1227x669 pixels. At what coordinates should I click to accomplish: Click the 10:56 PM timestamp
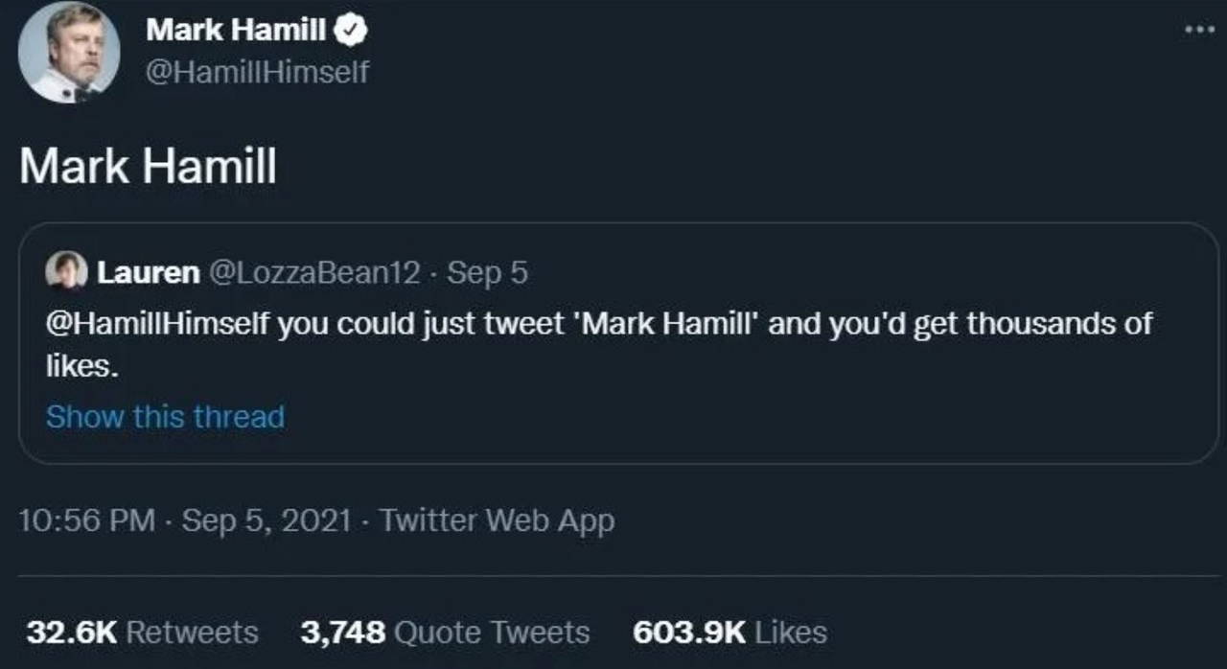tap(87, 520)
